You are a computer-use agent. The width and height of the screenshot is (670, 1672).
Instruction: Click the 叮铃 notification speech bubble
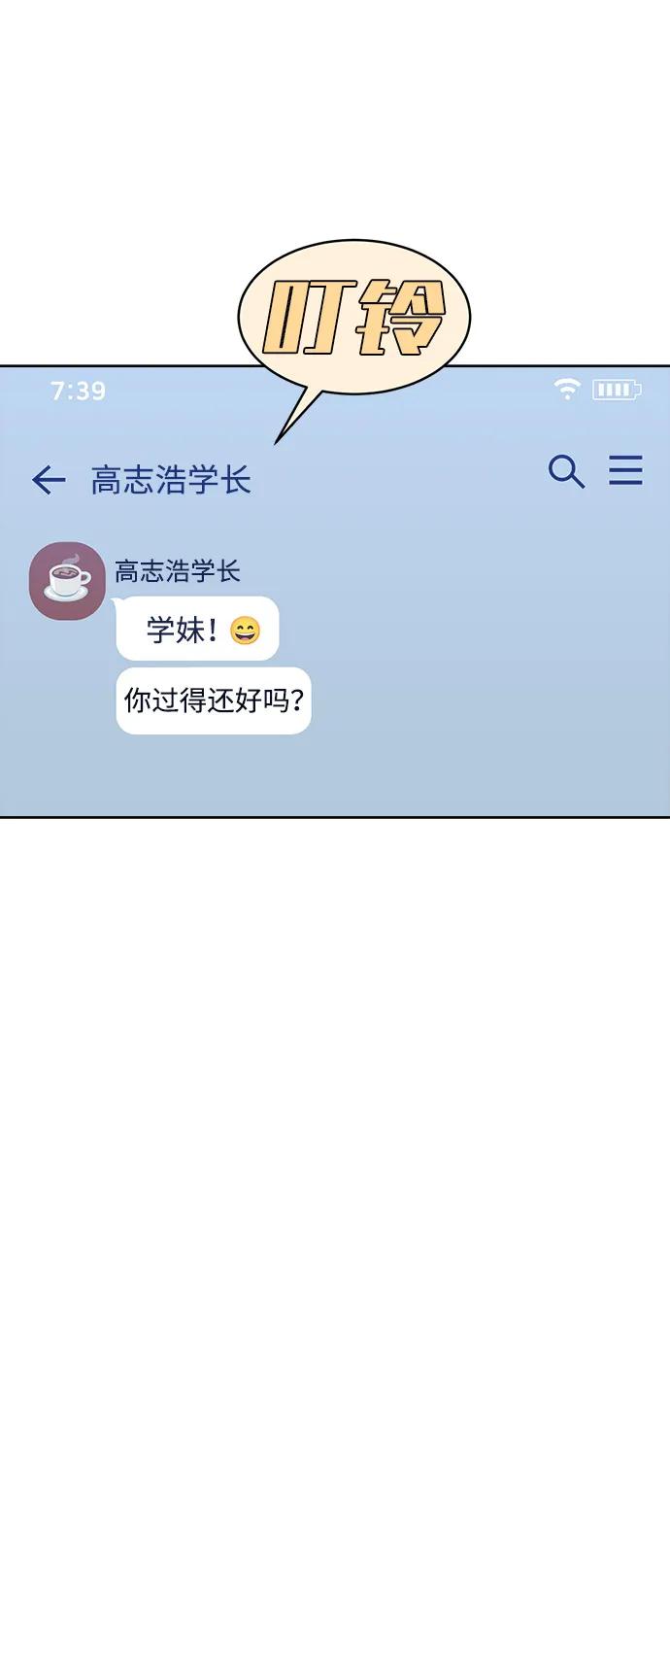coord(354,317)
